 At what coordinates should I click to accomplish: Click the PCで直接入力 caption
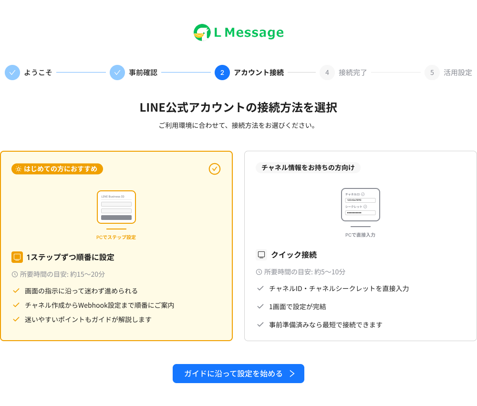[361, 235]
